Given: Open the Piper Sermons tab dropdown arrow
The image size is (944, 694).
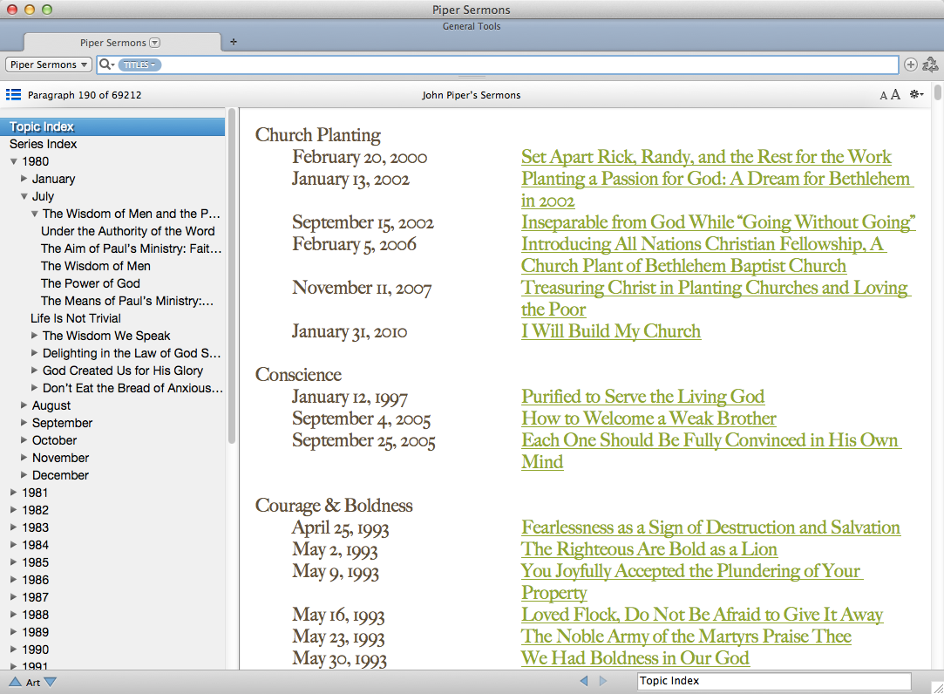Looking at the screenshot, I should pyautogui.click(x=155, y=43).
